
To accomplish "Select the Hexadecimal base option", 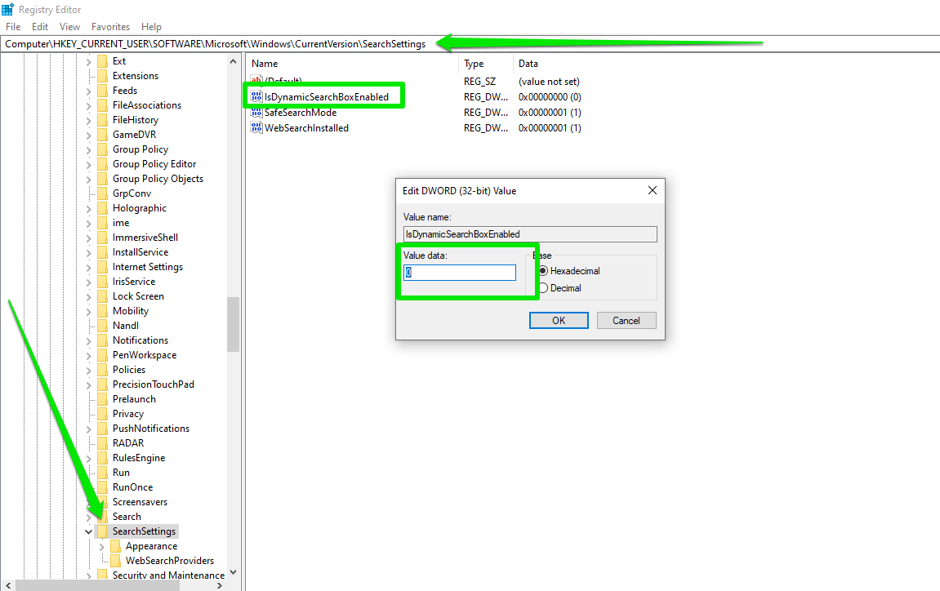I will tap(543, 271).
